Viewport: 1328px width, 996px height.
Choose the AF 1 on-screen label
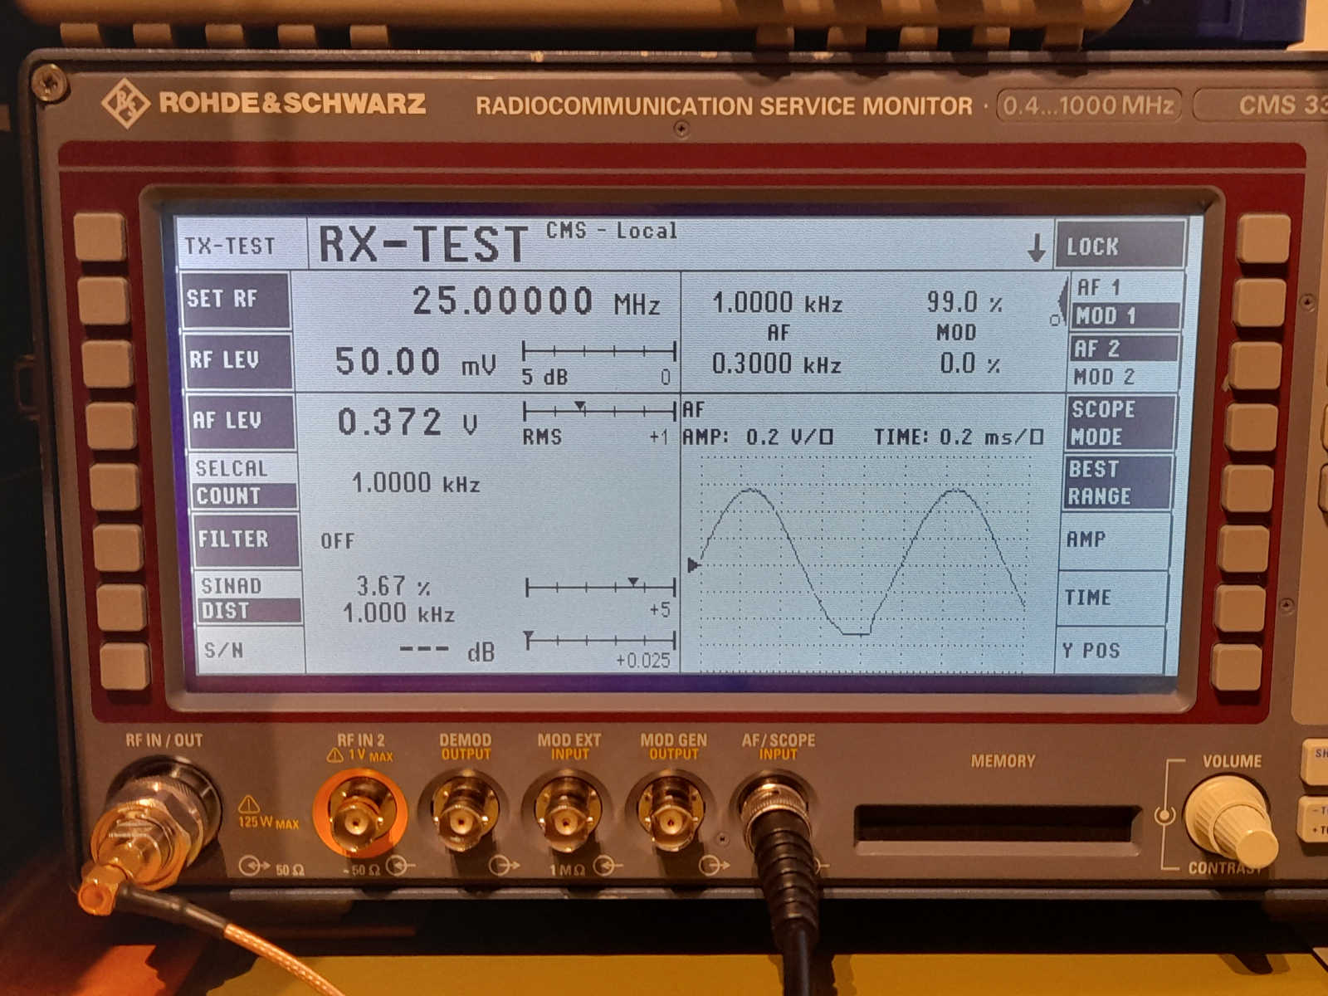(x=1099, y=288)
